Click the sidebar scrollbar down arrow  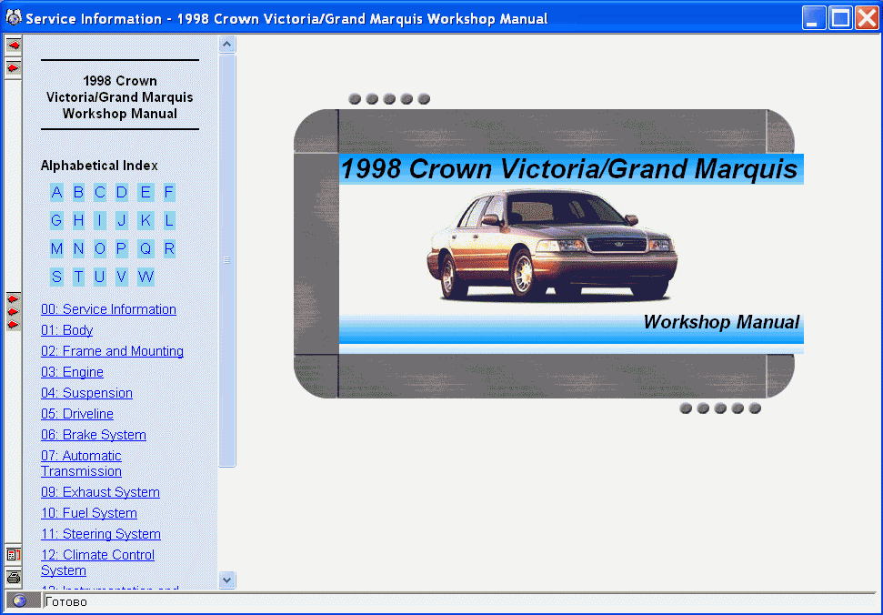click(x=227, y=580)
